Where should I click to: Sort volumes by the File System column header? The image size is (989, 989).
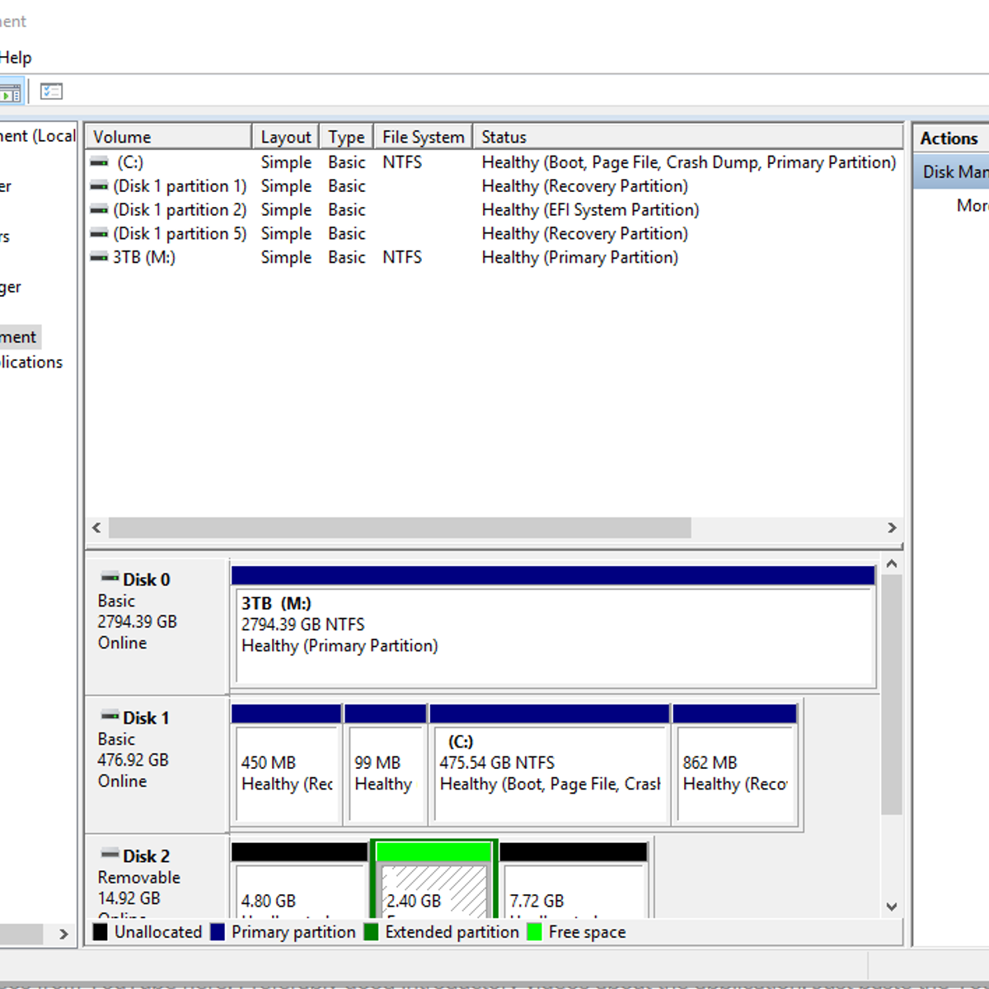tap(422, 136)
